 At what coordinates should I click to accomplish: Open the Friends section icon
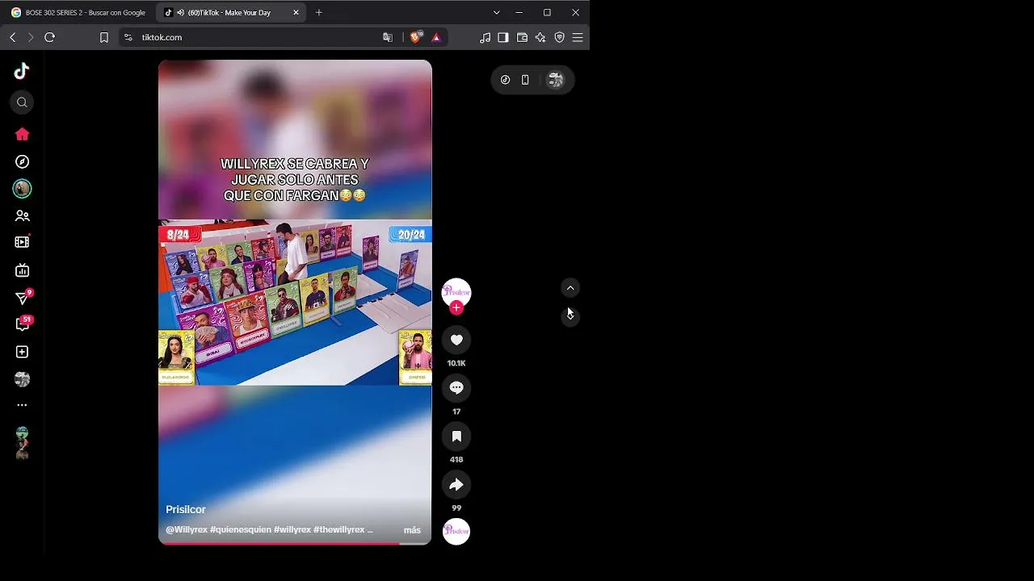click(22, 215)
